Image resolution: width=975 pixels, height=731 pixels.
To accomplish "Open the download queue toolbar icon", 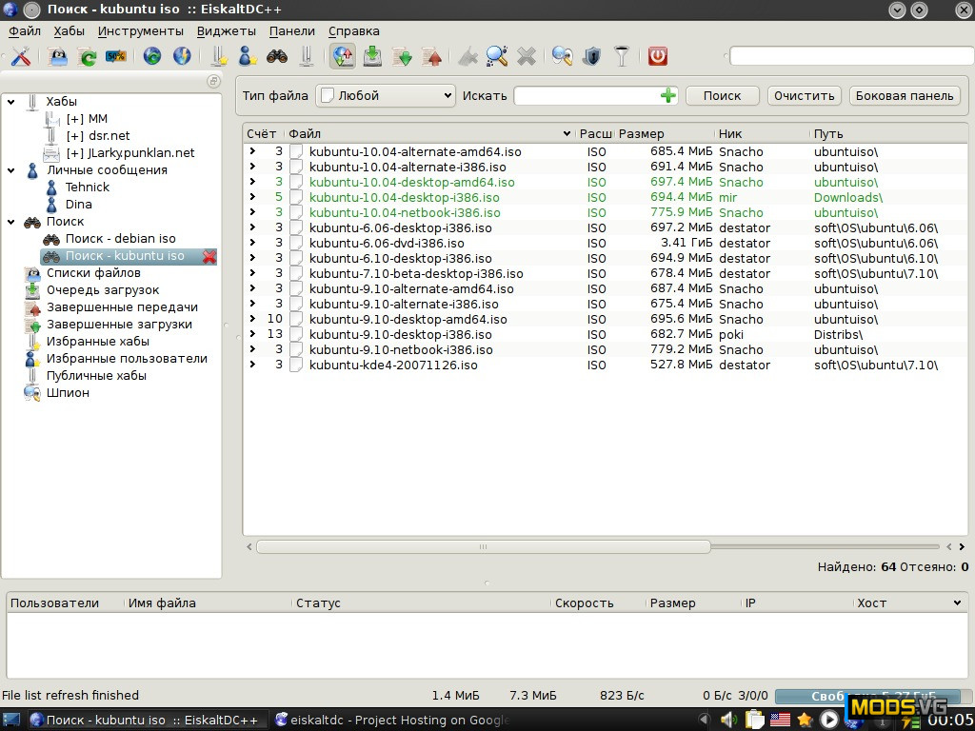I will [372, 57].
